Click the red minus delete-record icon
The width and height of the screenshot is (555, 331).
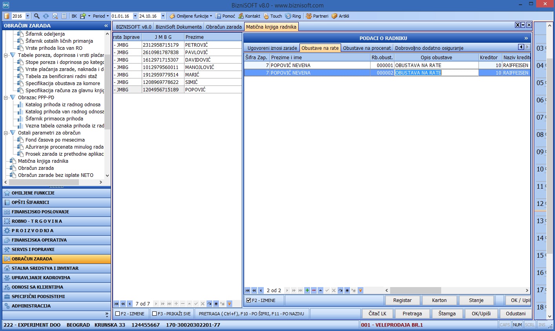[x=314, y=291]
